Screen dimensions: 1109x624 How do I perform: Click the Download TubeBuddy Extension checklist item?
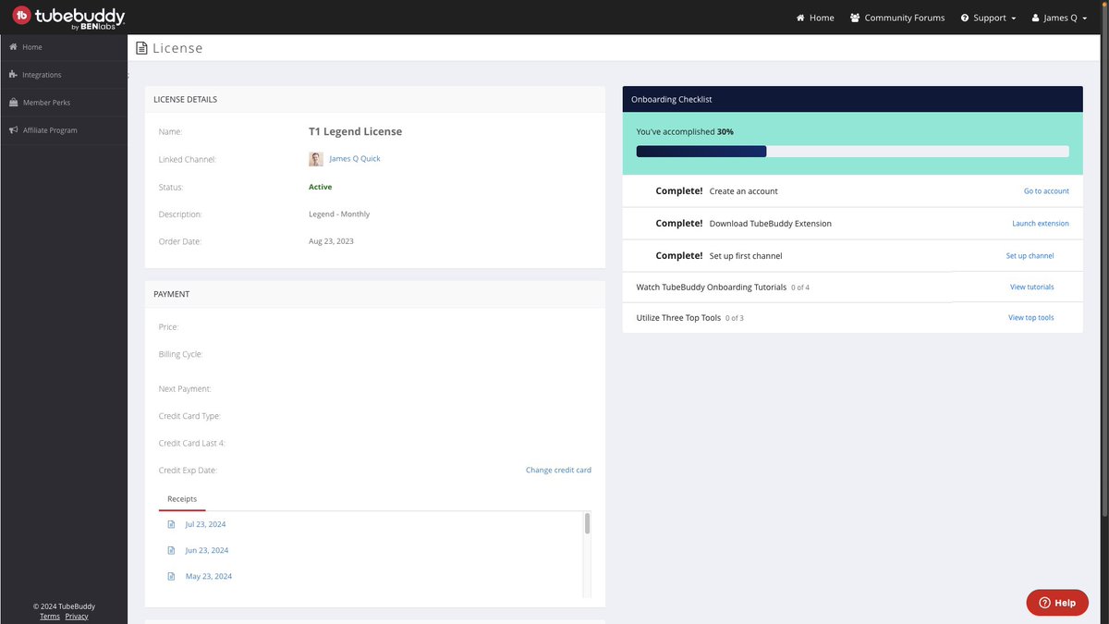[852, 224]
